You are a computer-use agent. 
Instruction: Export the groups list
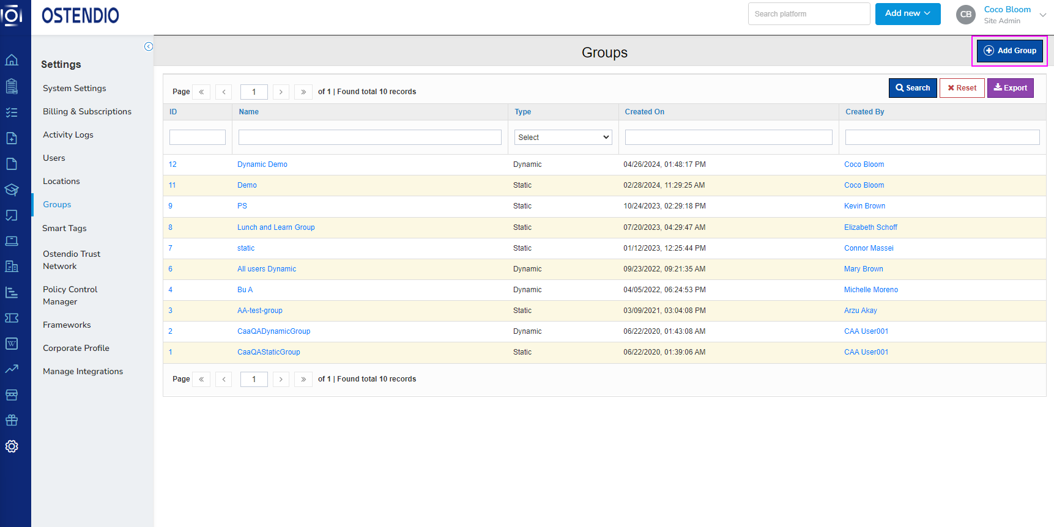click(1011, 88)
